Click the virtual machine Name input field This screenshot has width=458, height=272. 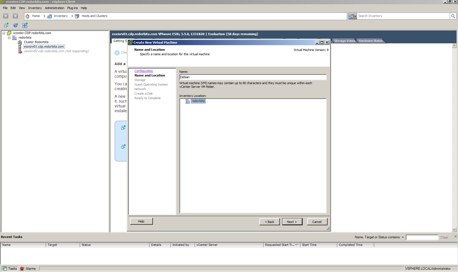pyautogui.click(x=252, y=77)
